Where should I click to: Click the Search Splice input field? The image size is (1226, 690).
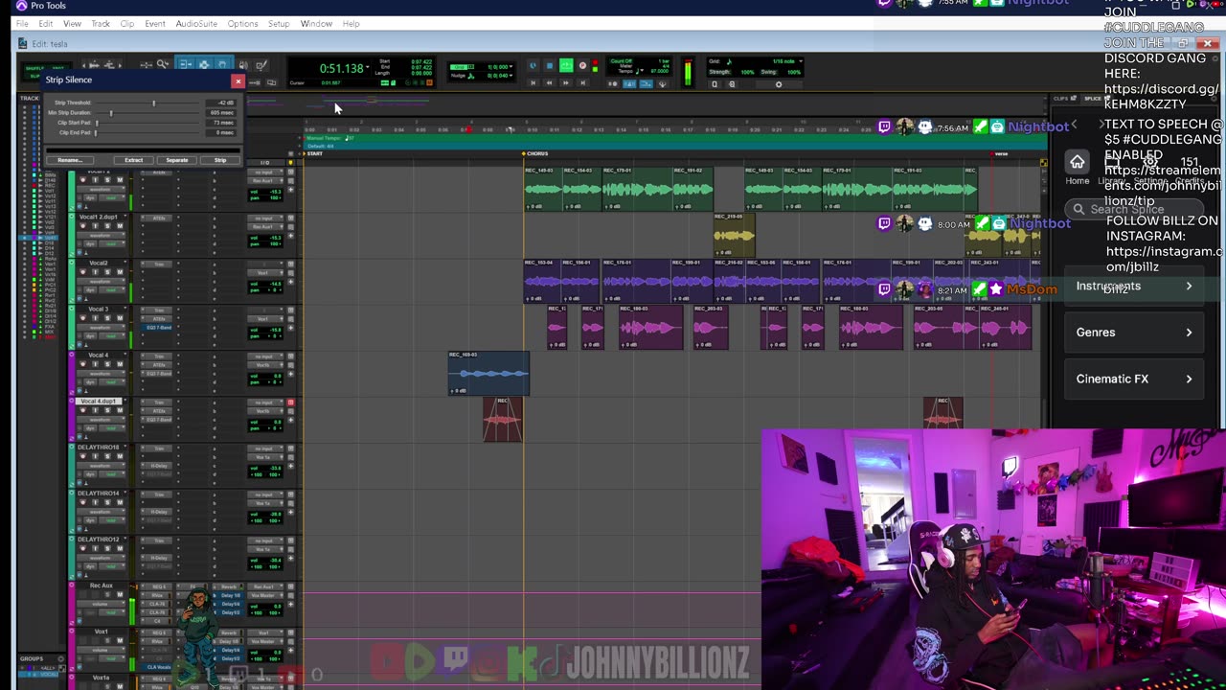point(1135,209)
